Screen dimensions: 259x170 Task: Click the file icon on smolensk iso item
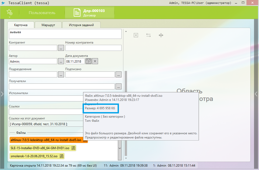pos(62,156)
